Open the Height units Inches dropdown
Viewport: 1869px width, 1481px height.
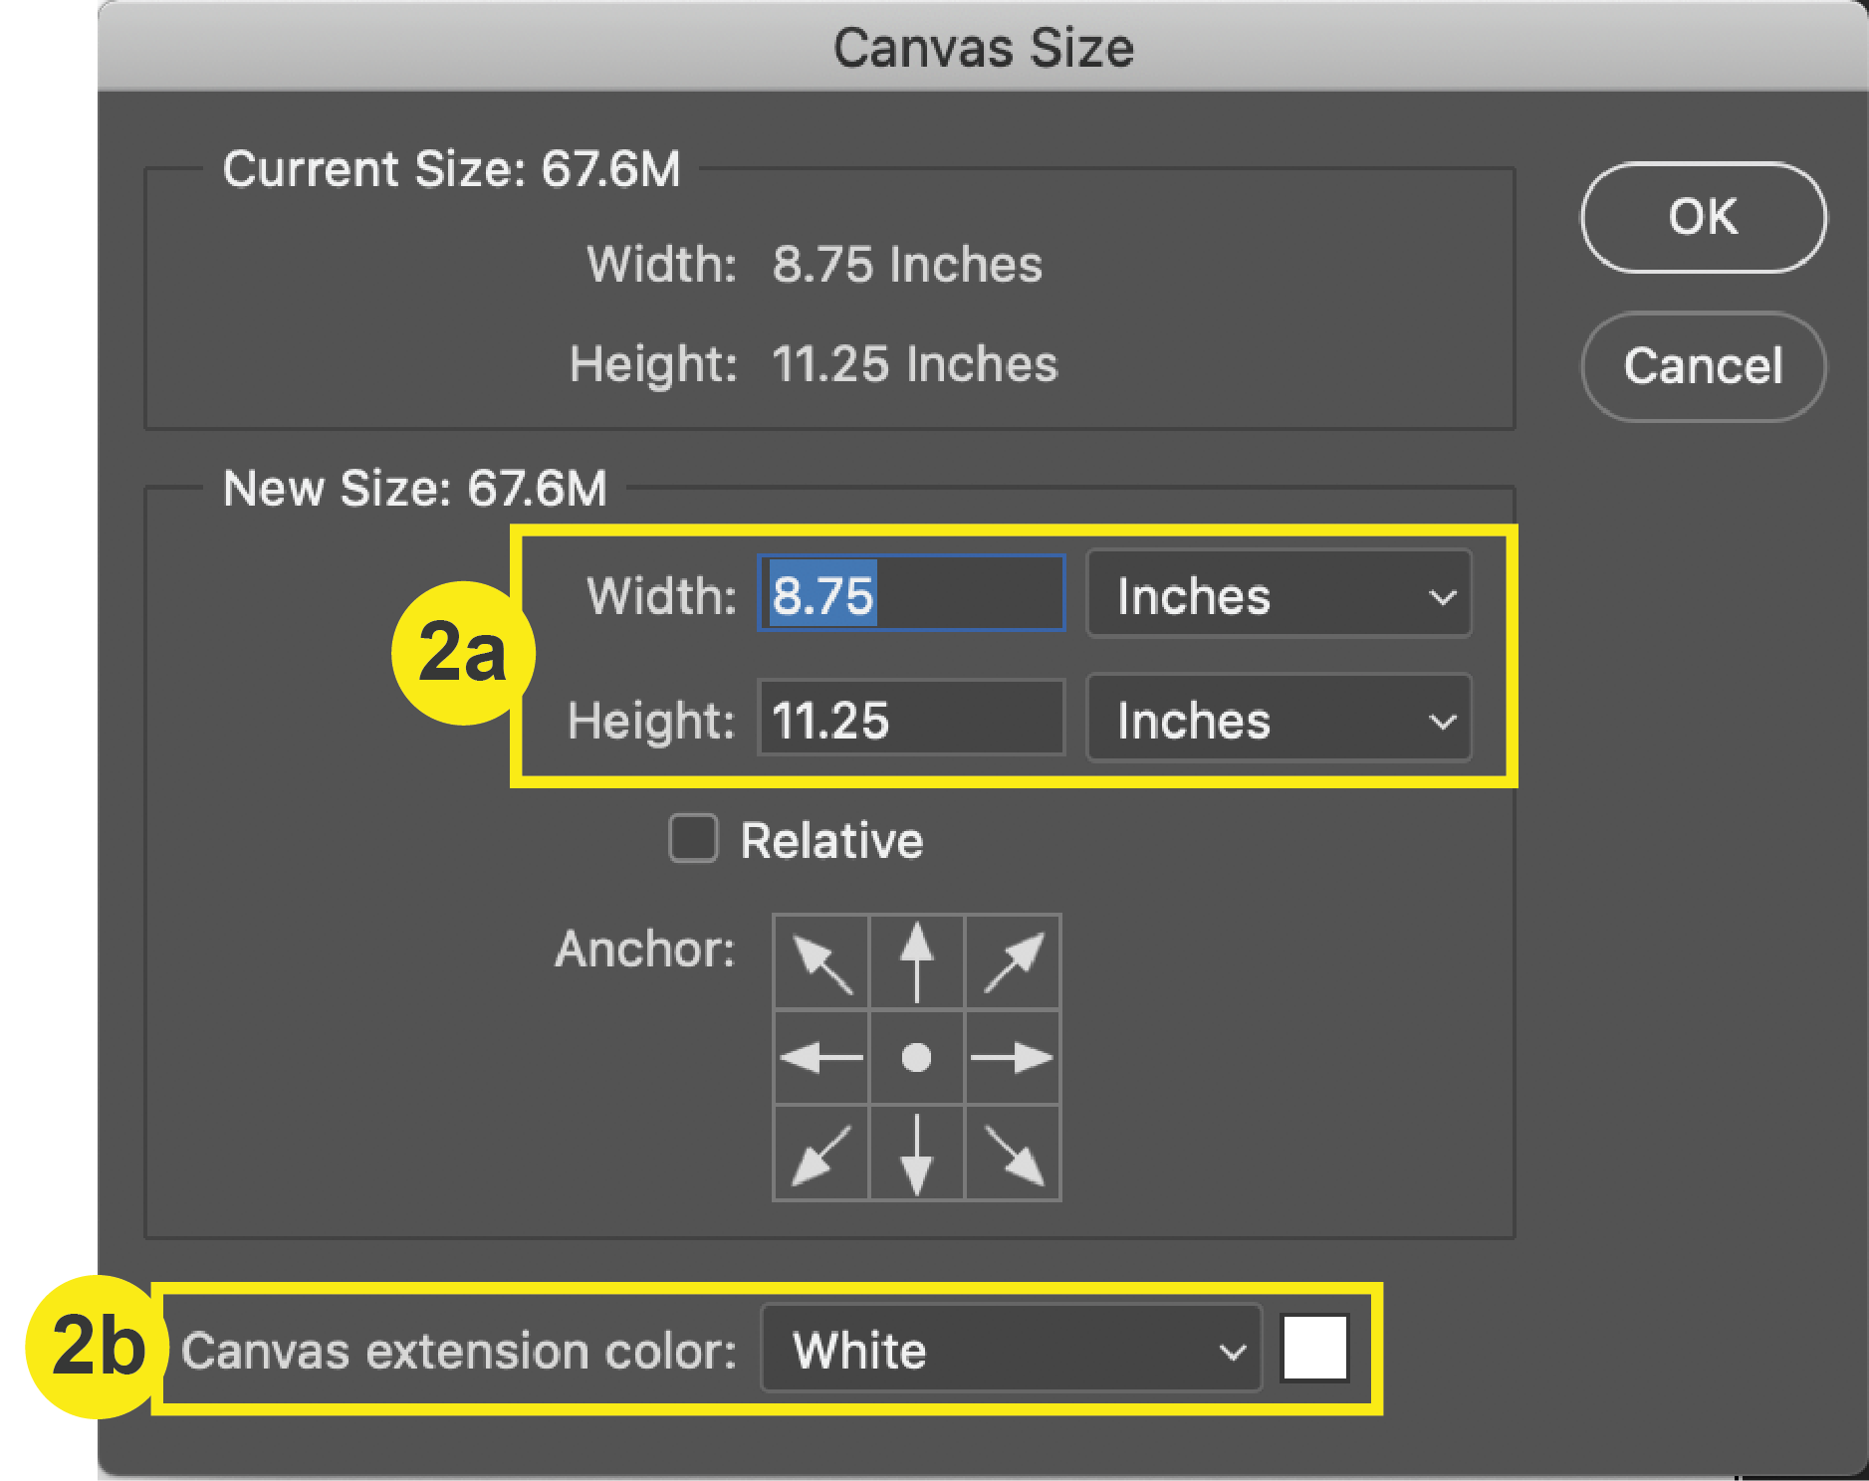(x=1280, y=719)
